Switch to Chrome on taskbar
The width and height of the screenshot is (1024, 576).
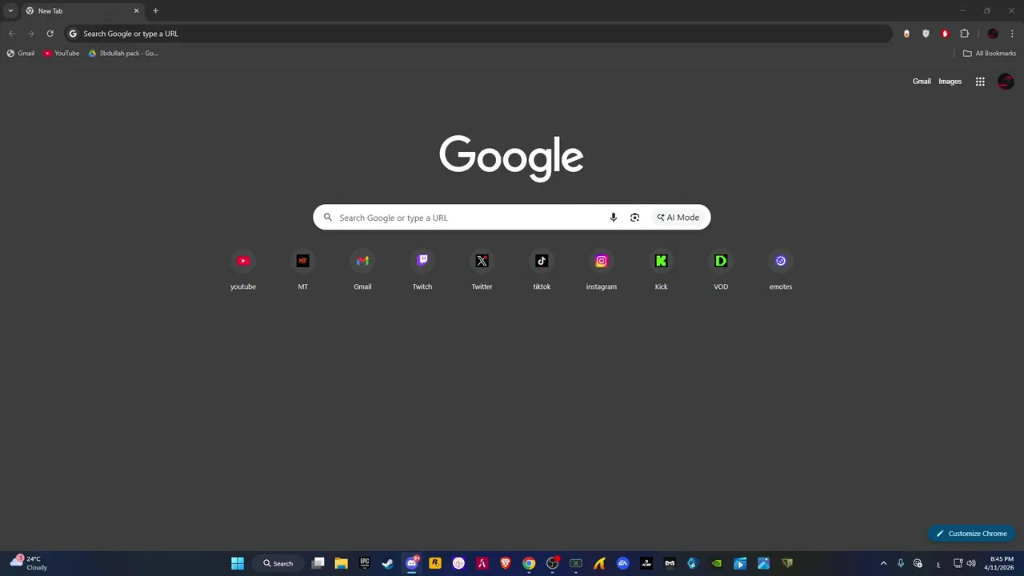[529, 563]
